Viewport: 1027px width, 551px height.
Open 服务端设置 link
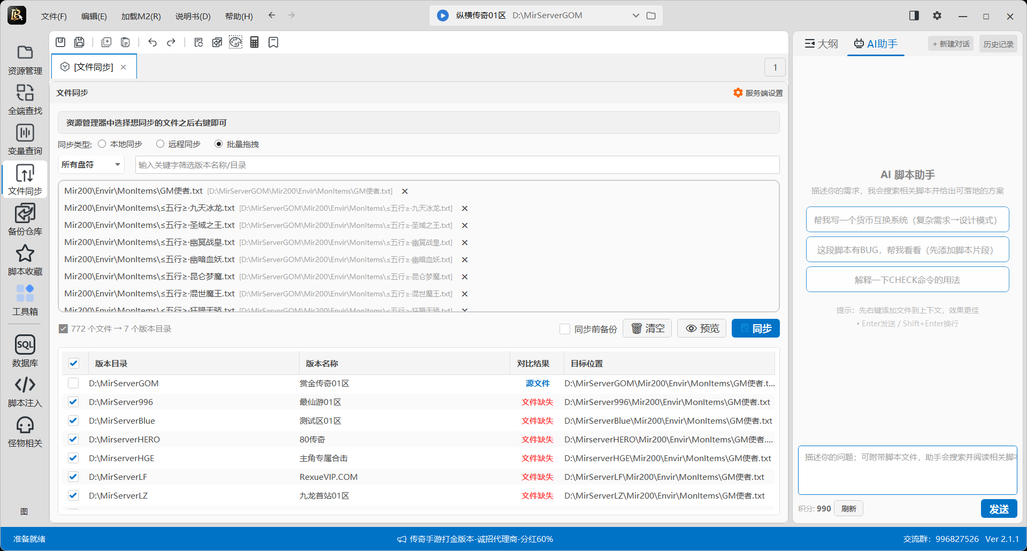tap(758, 93)
